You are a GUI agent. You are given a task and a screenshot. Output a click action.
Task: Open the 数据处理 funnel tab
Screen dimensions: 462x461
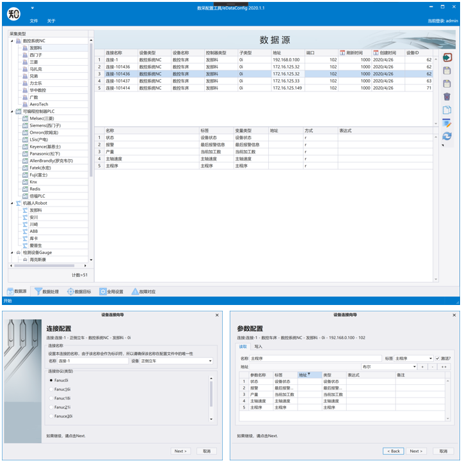[47, 292]
